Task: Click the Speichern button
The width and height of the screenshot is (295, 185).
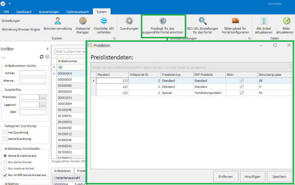Action: coord(279,177)
